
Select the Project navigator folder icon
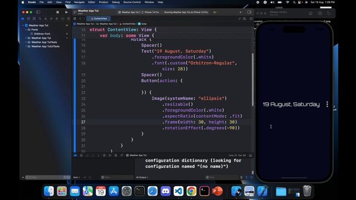[x=23, y=18]
